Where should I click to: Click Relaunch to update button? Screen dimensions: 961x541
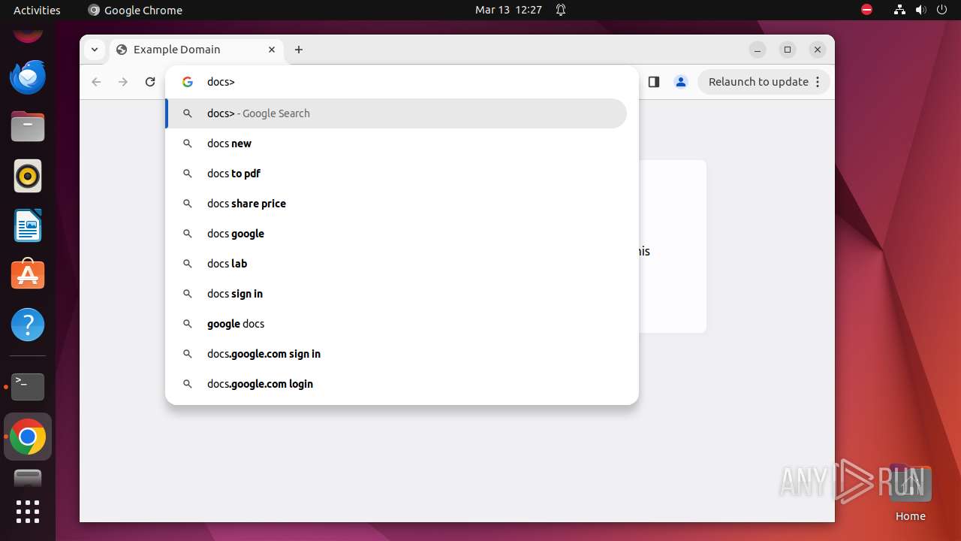758,82
